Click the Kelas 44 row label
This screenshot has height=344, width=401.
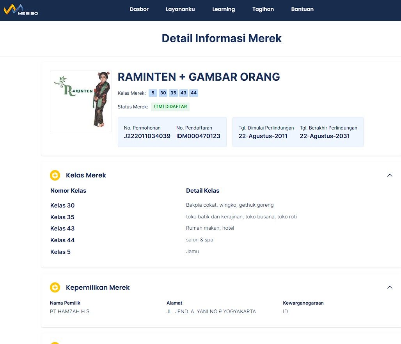tap(62, 240)
